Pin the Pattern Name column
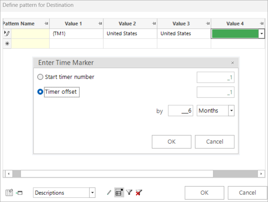 46,23
